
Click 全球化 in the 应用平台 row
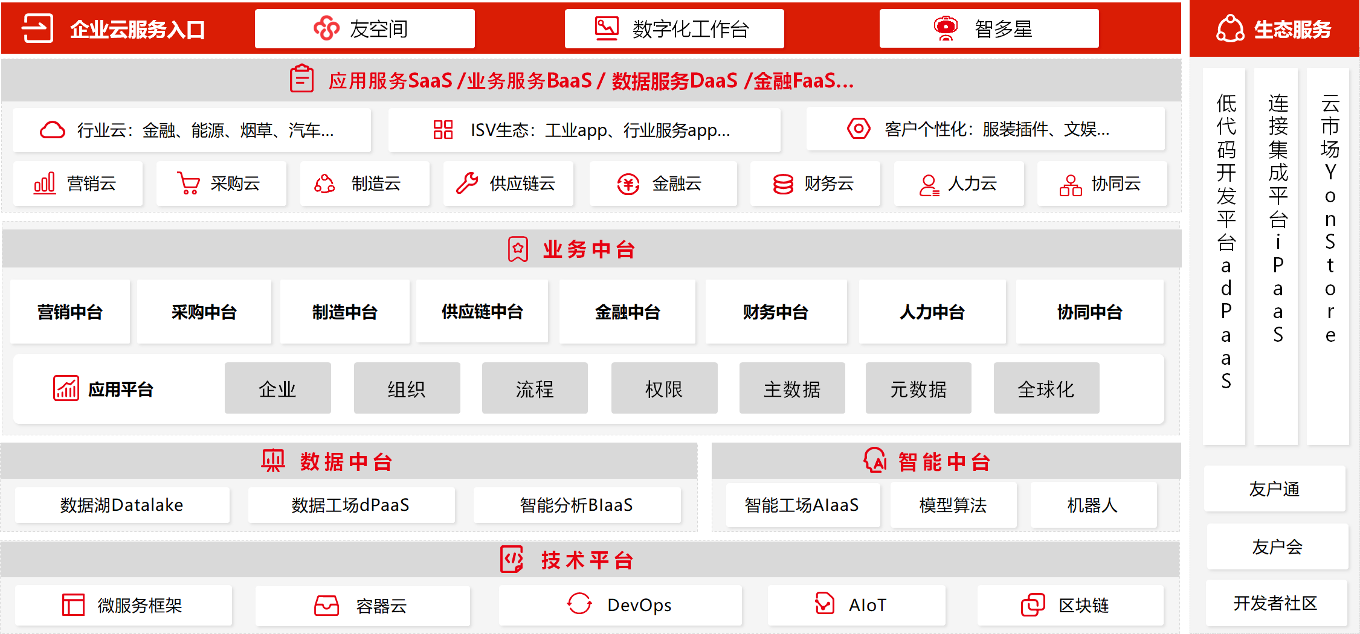click(x=1046, y=388)
